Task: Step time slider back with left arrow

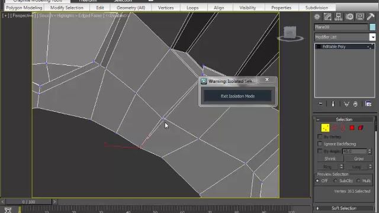Action: tap(2, 202)
